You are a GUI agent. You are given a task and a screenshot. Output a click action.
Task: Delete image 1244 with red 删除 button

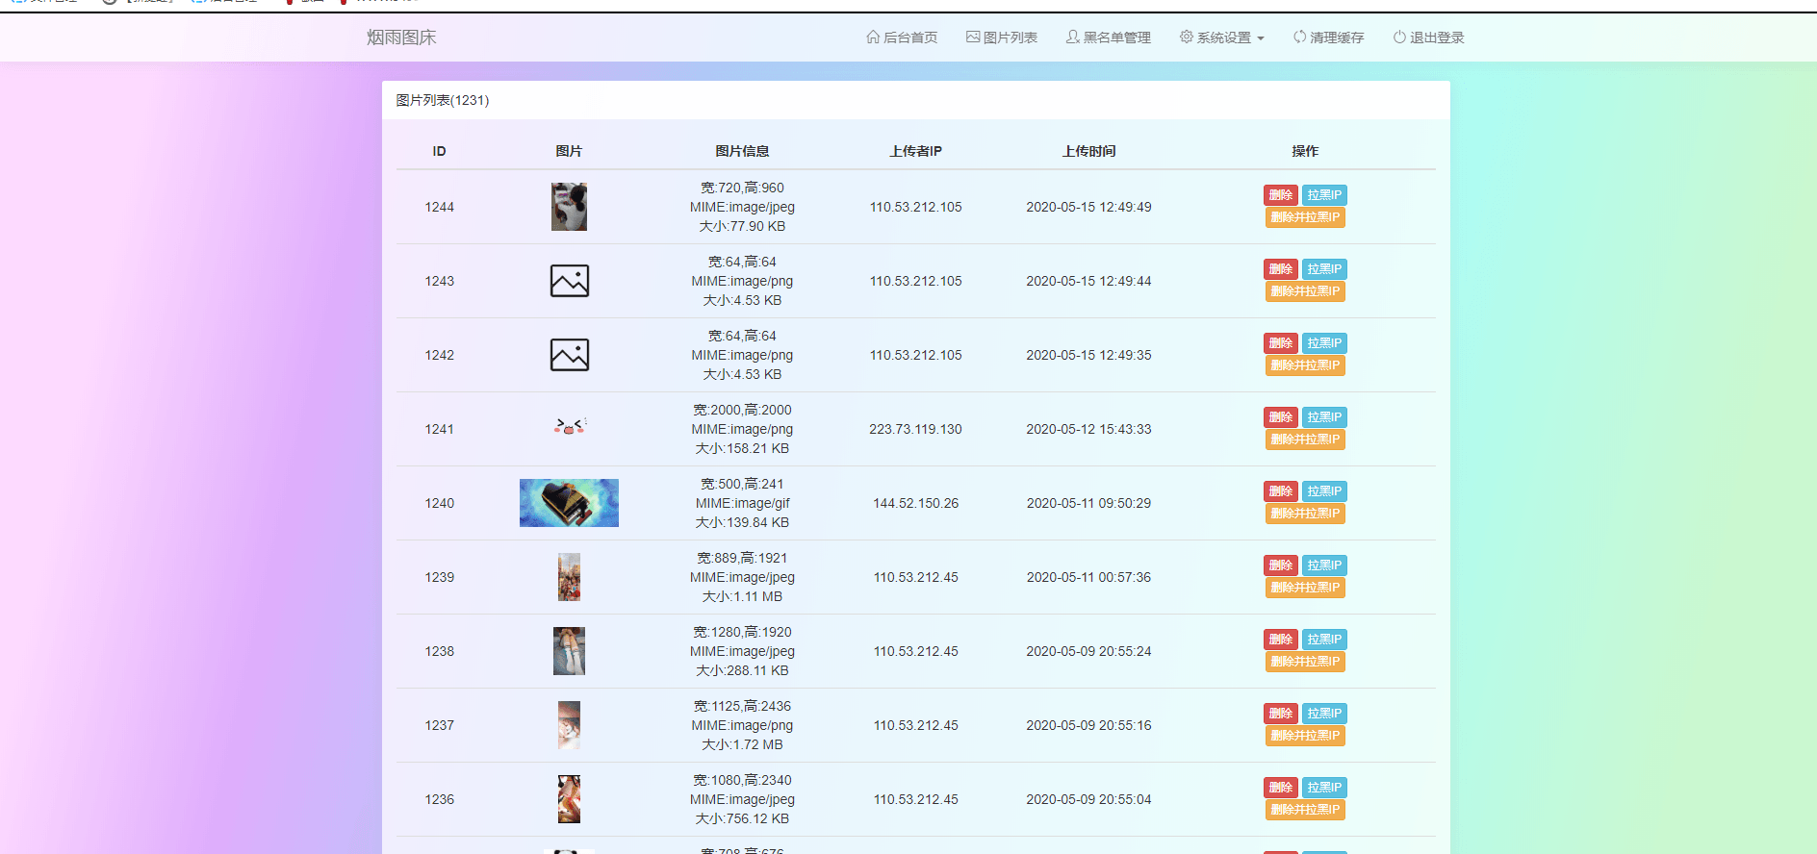click(x=1280, y=195)
